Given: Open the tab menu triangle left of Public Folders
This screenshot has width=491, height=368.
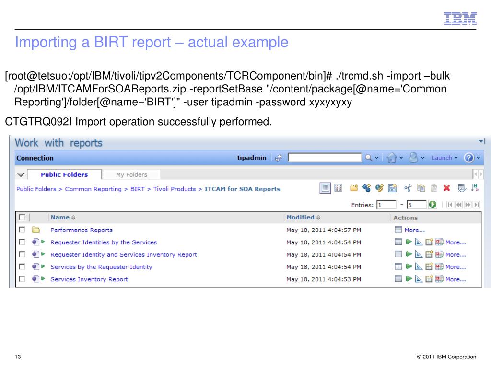Looking at the screenshot, I should (x=21, y=174).
